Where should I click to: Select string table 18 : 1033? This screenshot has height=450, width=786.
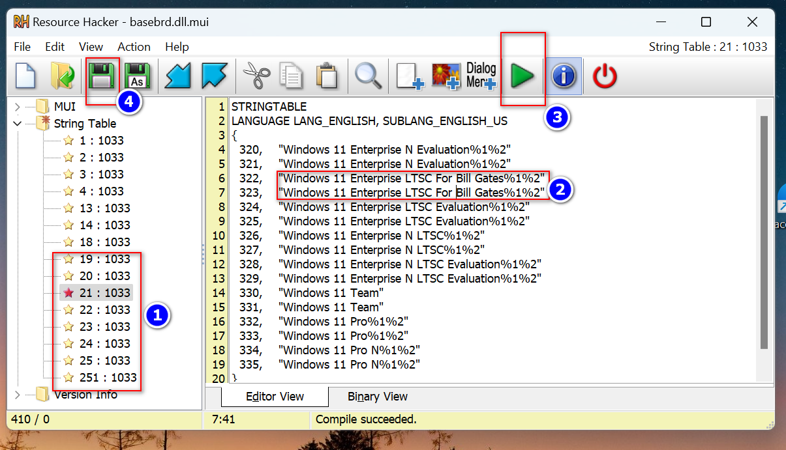tap(104, 242)
